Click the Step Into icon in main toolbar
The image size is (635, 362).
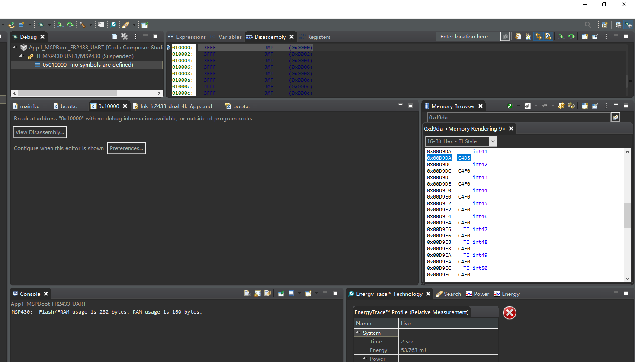click(60, 25)
